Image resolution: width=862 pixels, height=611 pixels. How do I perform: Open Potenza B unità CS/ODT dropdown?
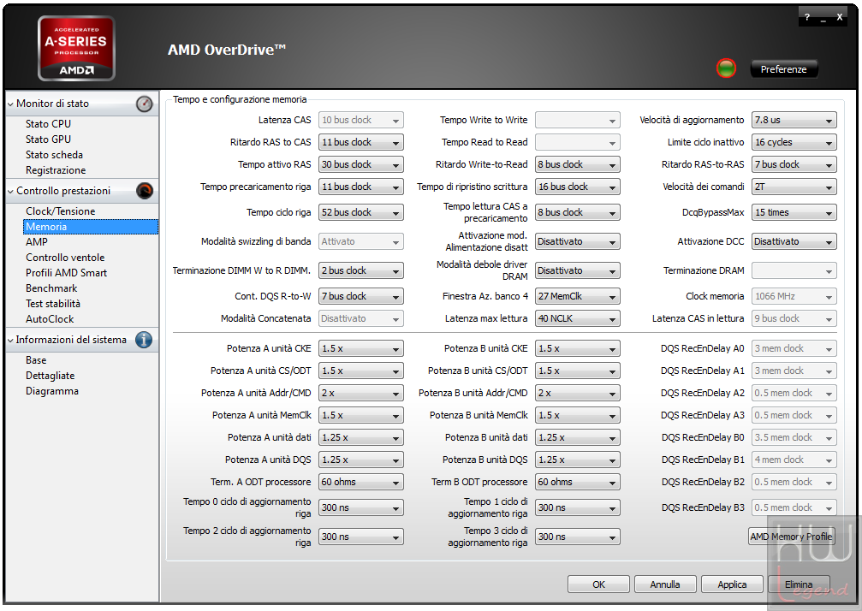point(577,371)
